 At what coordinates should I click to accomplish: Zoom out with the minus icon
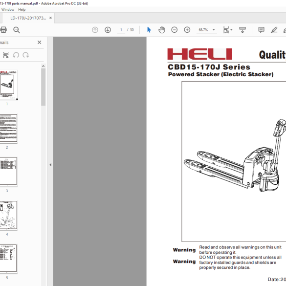tap(175, 30)
